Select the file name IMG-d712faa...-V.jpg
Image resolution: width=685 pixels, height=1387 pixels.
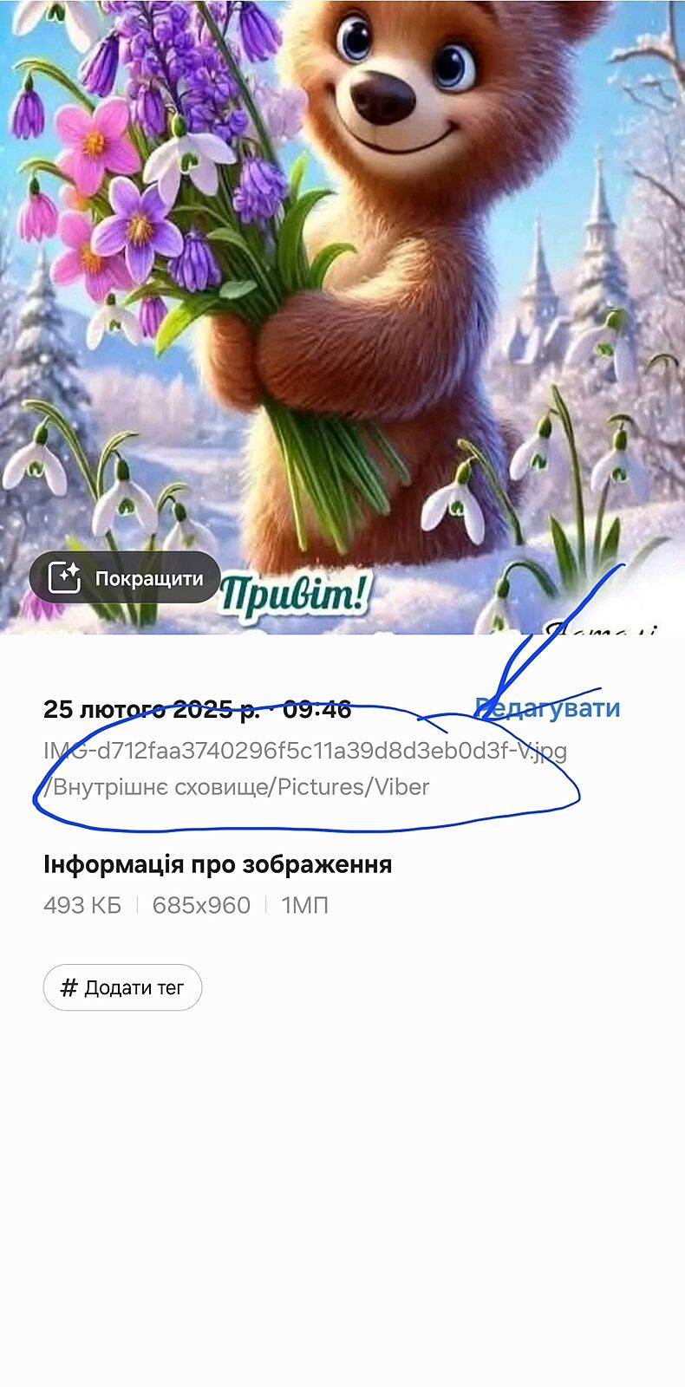(305, 751)
